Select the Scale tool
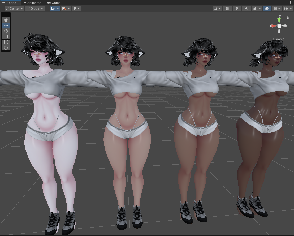Viewport: 294px width, 236px height. click(6, 37)
